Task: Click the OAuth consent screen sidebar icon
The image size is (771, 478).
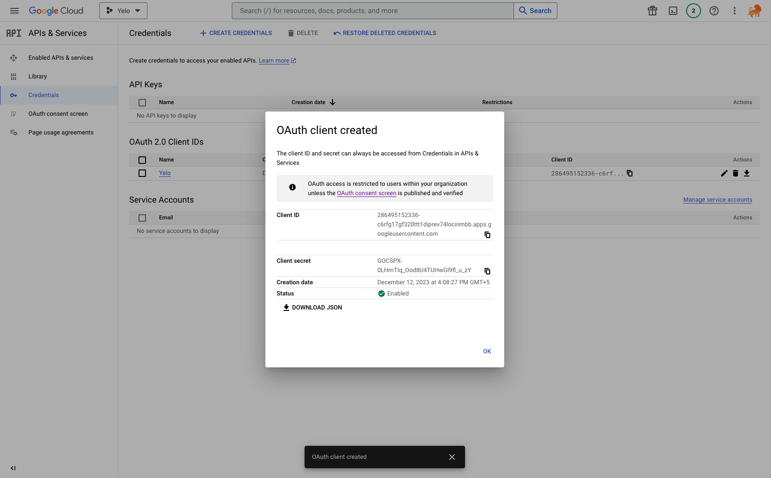Action: coord(14,114)
